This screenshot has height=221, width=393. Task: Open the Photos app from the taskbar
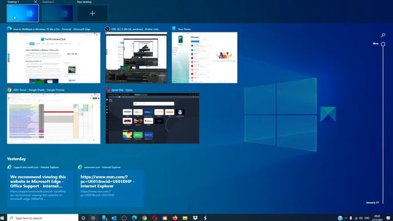165,218
